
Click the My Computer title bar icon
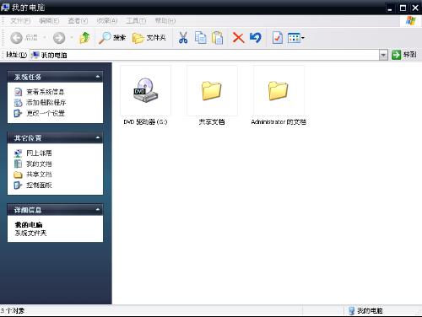[x=5, y=7]
